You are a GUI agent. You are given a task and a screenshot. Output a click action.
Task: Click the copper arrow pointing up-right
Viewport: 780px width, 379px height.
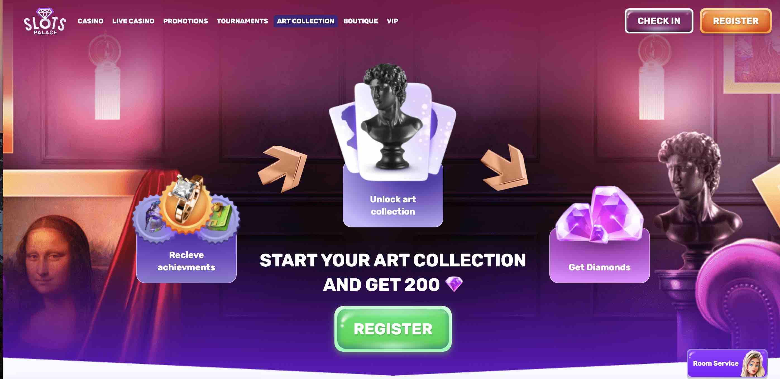[x=283, y=168]
